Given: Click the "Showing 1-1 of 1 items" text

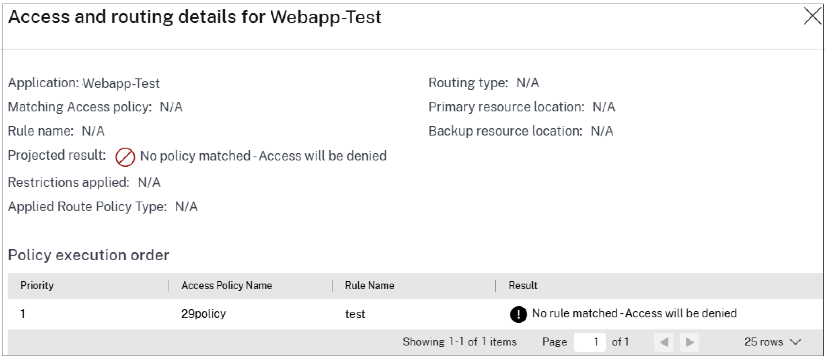Looking at the screenshot, I should (460, 342).
